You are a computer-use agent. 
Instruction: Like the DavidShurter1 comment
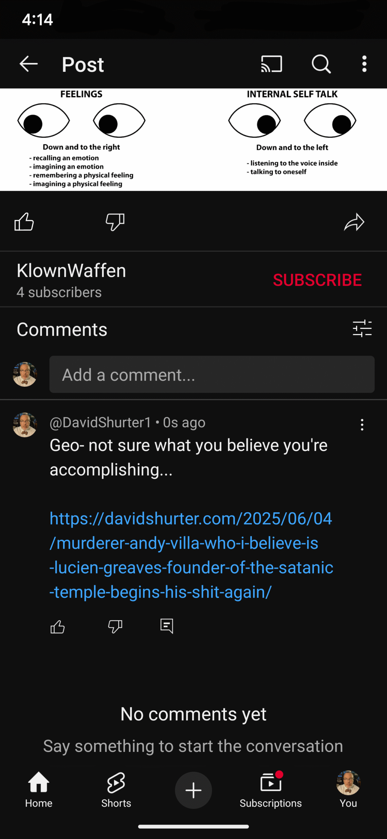click(x=58, y=627)
